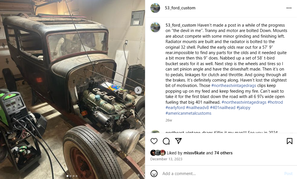The width and height of the screenshot is (297, 179).
Task: Open missv8kate's profile from likes
Action: (x=192, y=153)
